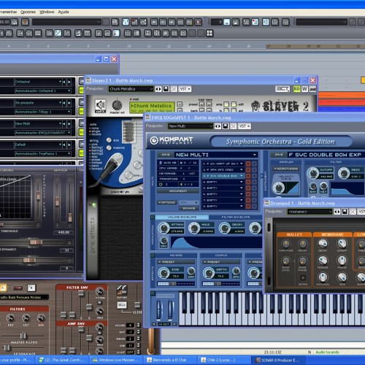Viewport: 365px width, 365px height.
Task: Adjust Kompakt ATTACK knob
Action: pos(164,228)
